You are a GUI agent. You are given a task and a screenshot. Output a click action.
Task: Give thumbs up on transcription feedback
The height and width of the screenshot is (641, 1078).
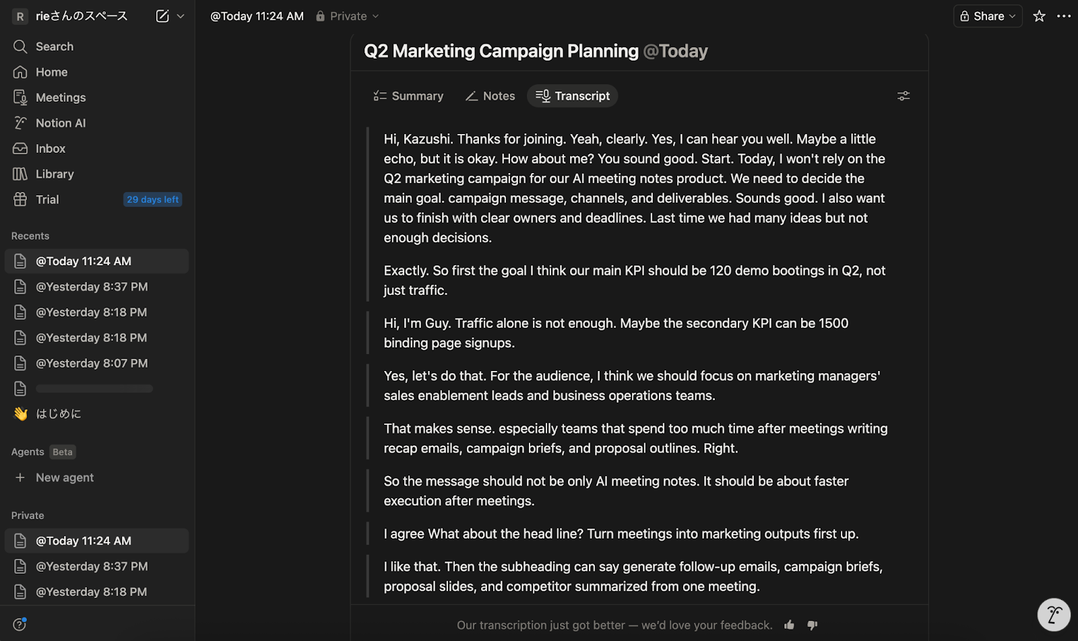[789, 625]
